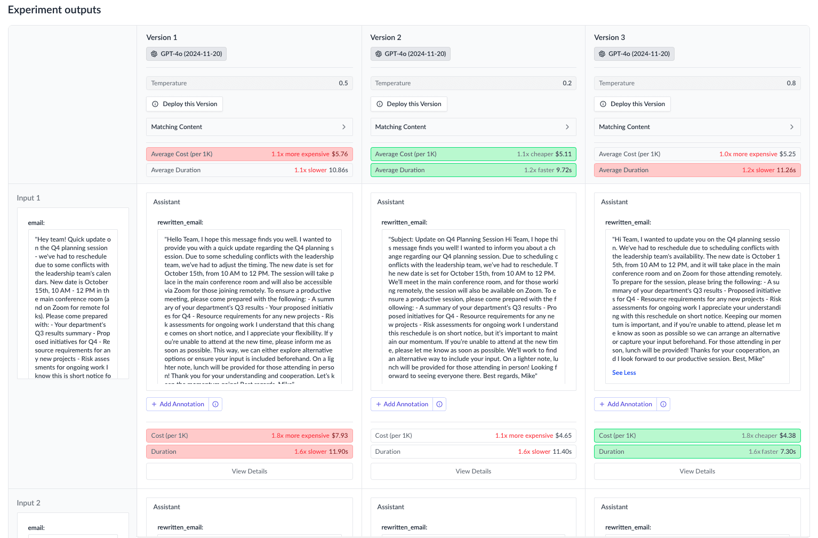The height and width of the screenshot is (538, 818).
Task: Click the plus icon on Version 3's Add Annotation
Action: (x=603, y=404)
